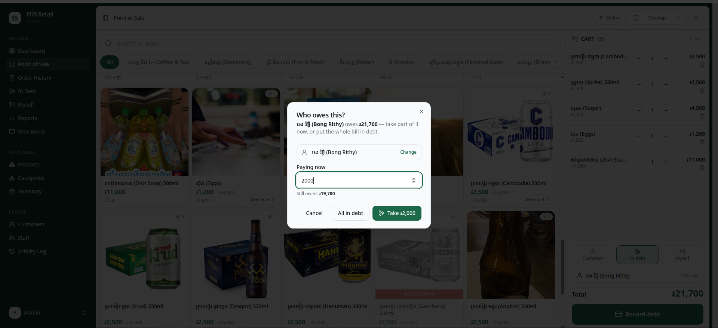This screenshot has width=718, height=328.
Task: Choose All in debt
Action: tap(350, 213)
